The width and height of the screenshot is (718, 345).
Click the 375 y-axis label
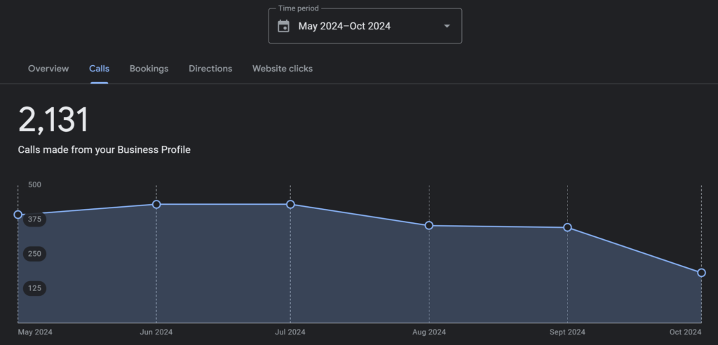click(x=35, y=219)
